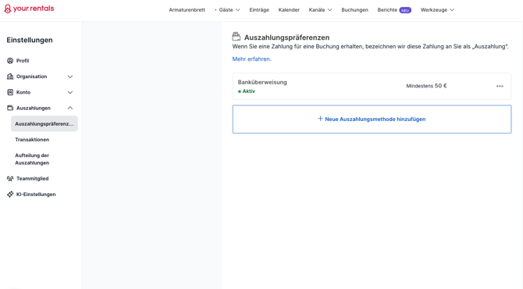
Task: Click the NEU badge next to Berichte
Action: [x=405, y=10]
